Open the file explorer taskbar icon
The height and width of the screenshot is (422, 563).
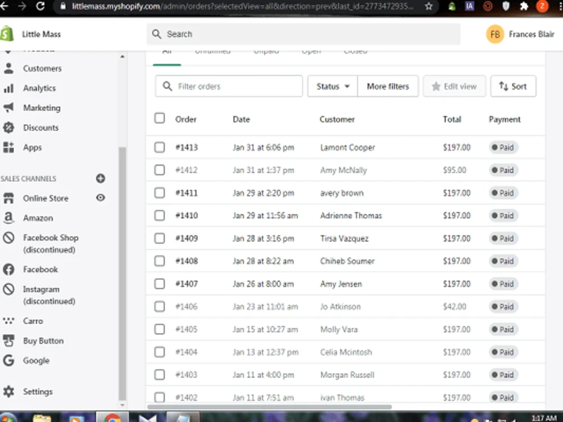tap(42, 418)
